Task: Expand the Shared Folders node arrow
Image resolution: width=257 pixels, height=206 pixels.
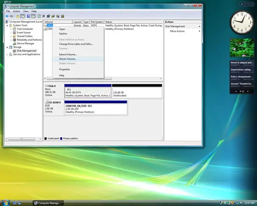Action: (11, 37)
